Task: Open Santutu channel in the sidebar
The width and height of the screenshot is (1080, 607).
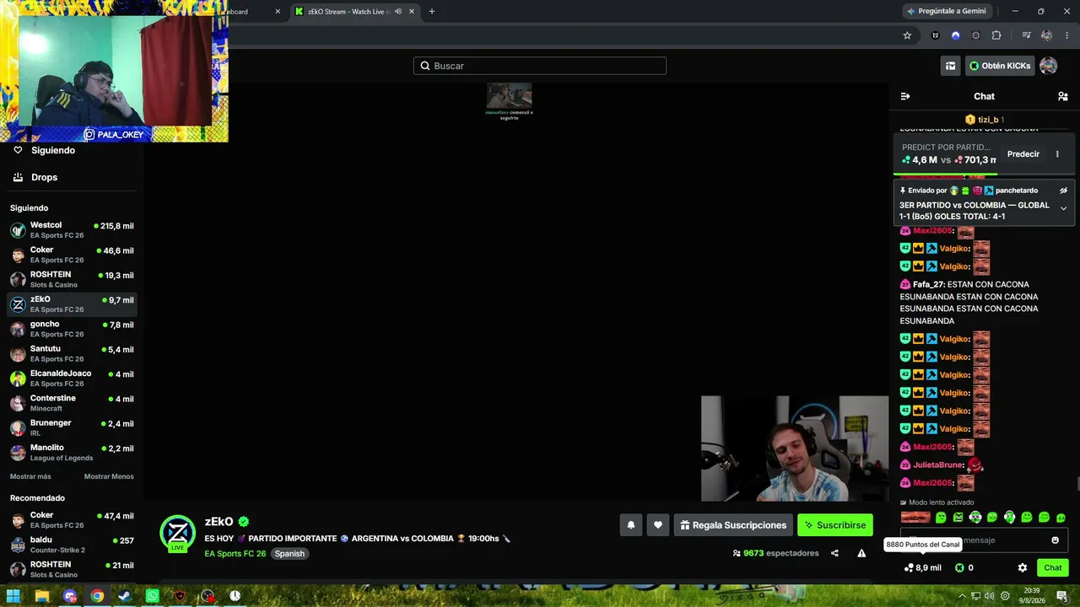Action: pos(72,353)
